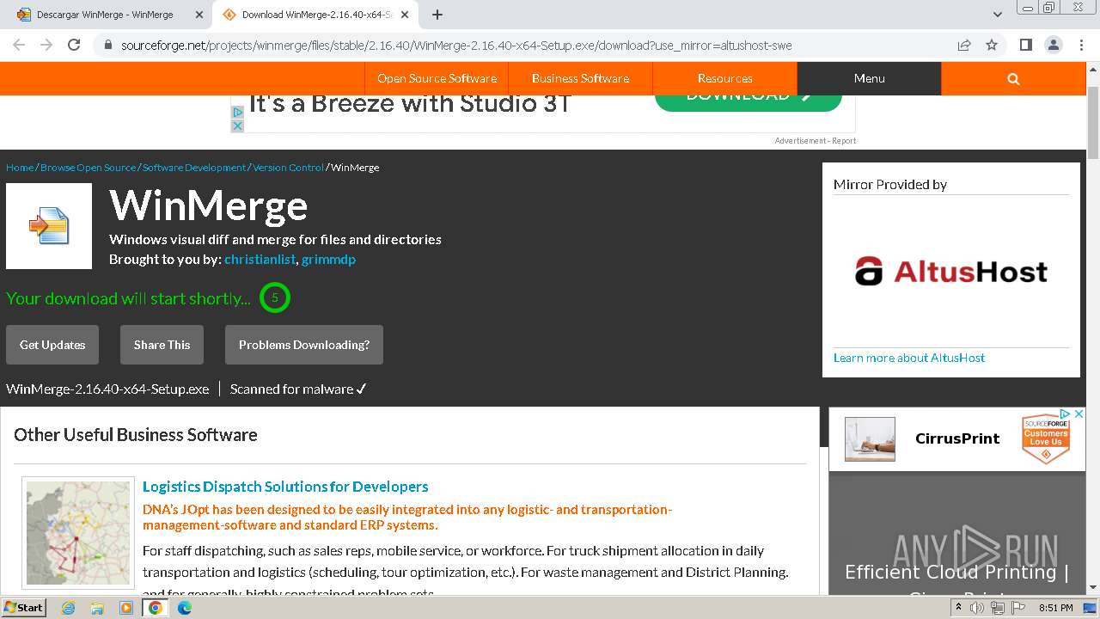Open the media player taskbar icon

point(126,608)
